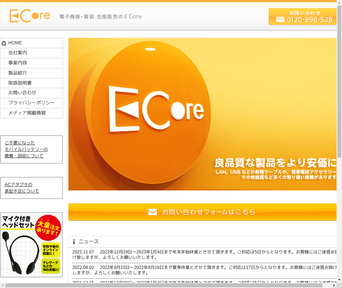Select お問い合わせ in sidebar menu

tap(22, 93)
